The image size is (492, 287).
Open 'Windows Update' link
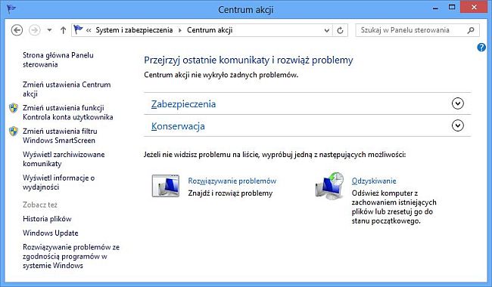(x=51, y=233)
